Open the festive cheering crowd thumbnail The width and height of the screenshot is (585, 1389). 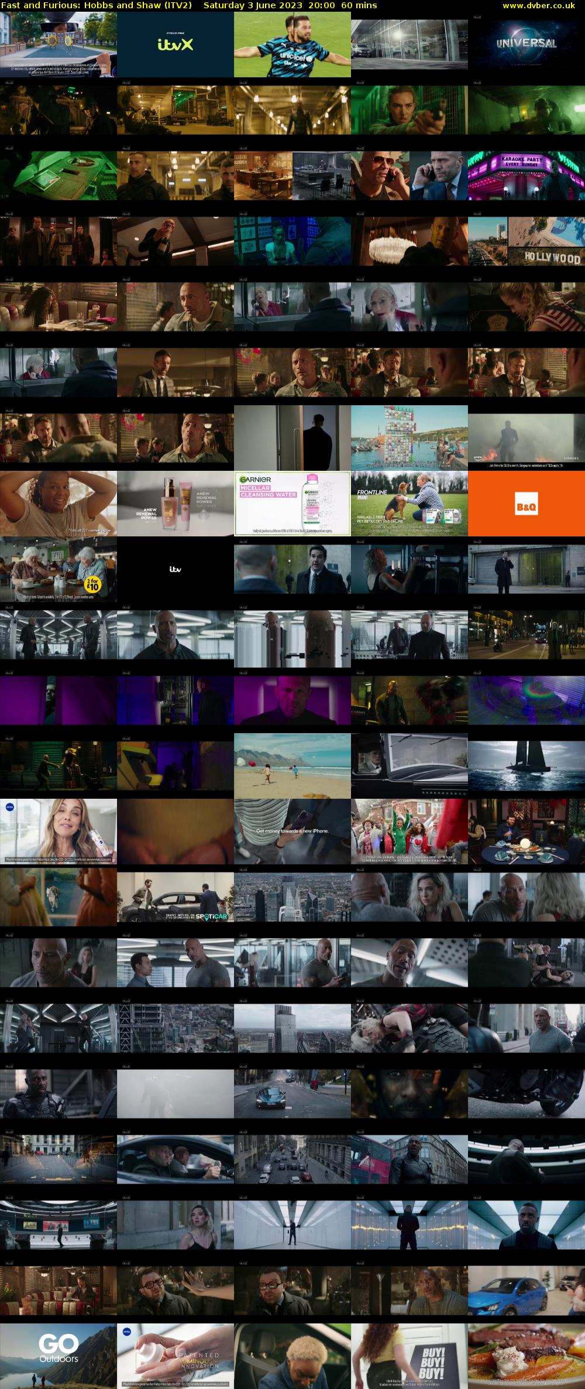click(x=409, y=832)
